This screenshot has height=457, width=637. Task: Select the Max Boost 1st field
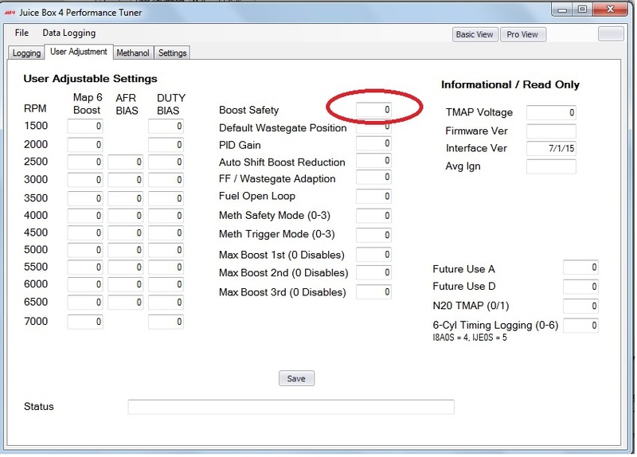(x=373, y=255)
